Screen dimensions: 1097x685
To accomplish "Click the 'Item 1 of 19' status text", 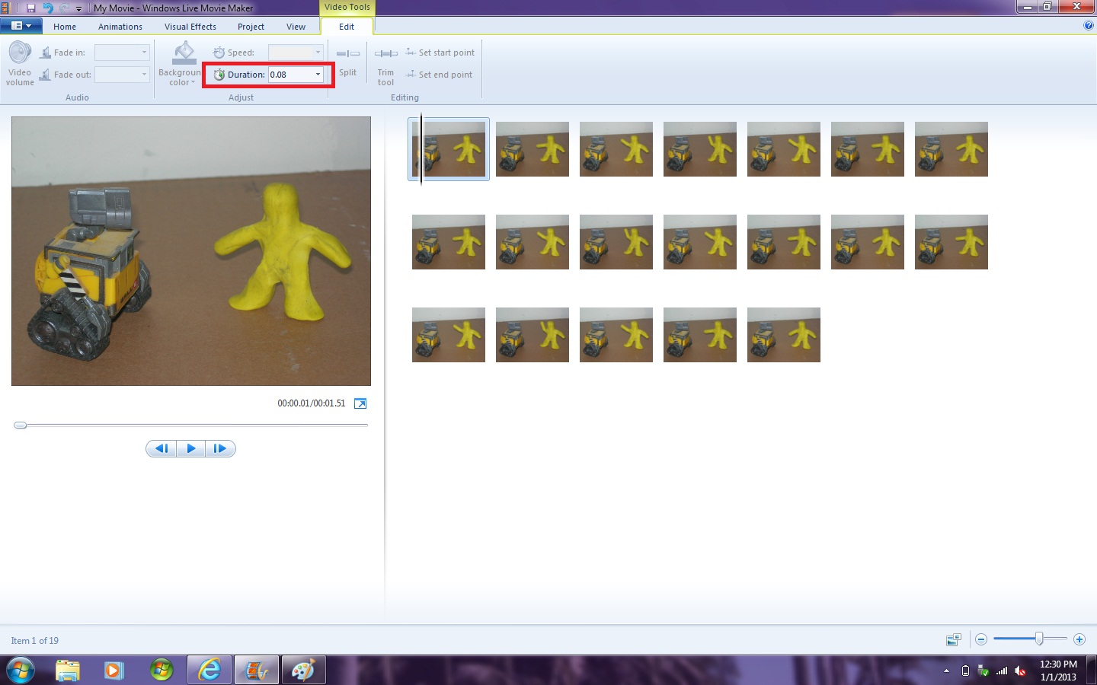I will tap(35, 641).
